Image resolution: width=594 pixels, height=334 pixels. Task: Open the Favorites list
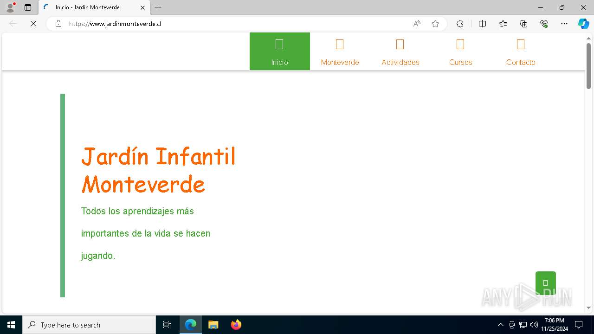coord(503,24)
